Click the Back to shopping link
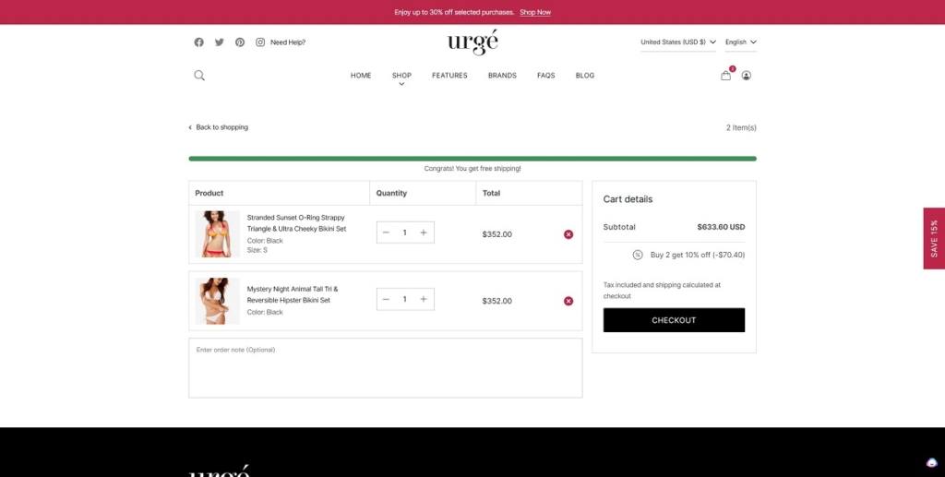 pos(220,127)
